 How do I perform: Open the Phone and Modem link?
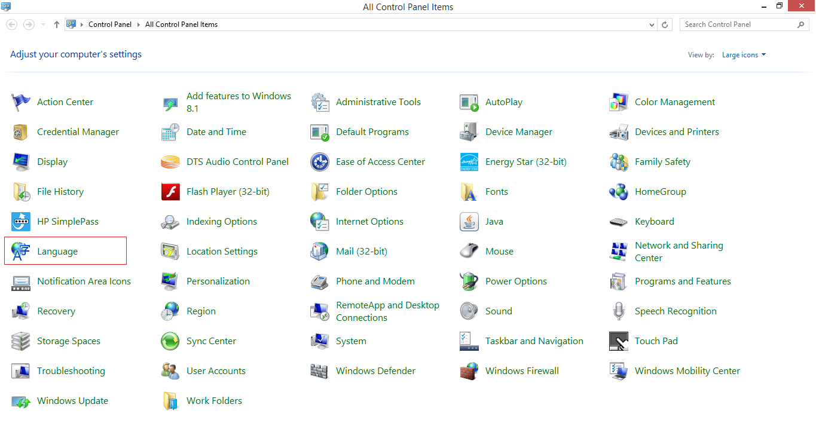375,281
